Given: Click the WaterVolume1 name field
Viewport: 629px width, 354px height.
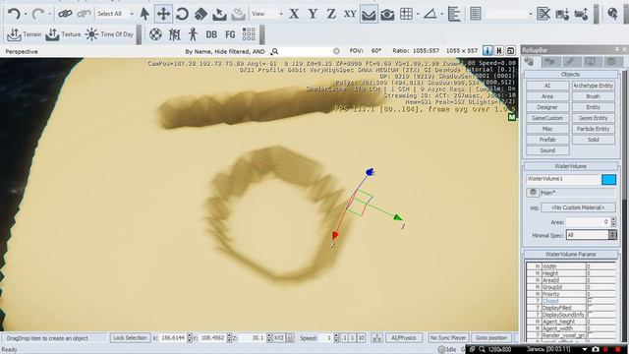Looking at the screenshot, I should click(x=562, y=179).
